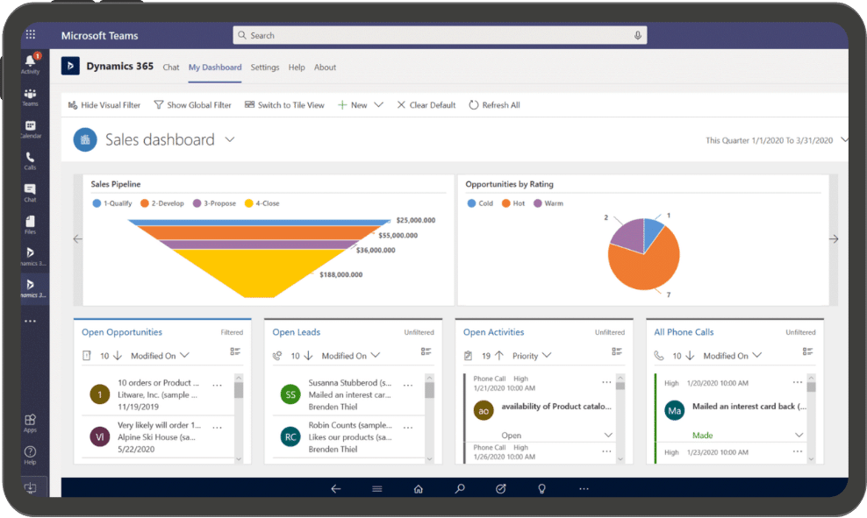
Task: Go to Teams in the sidebar
Action: click(x=31, y=97)
